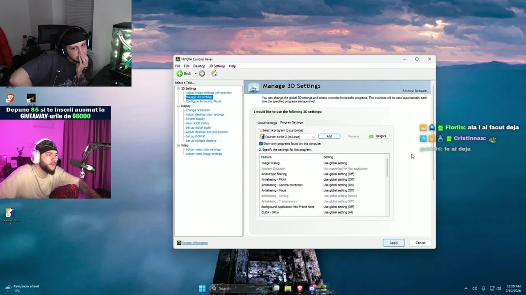Open Discord from the taskbar
This screenshot has width=526, height=295.
[312, 288]
